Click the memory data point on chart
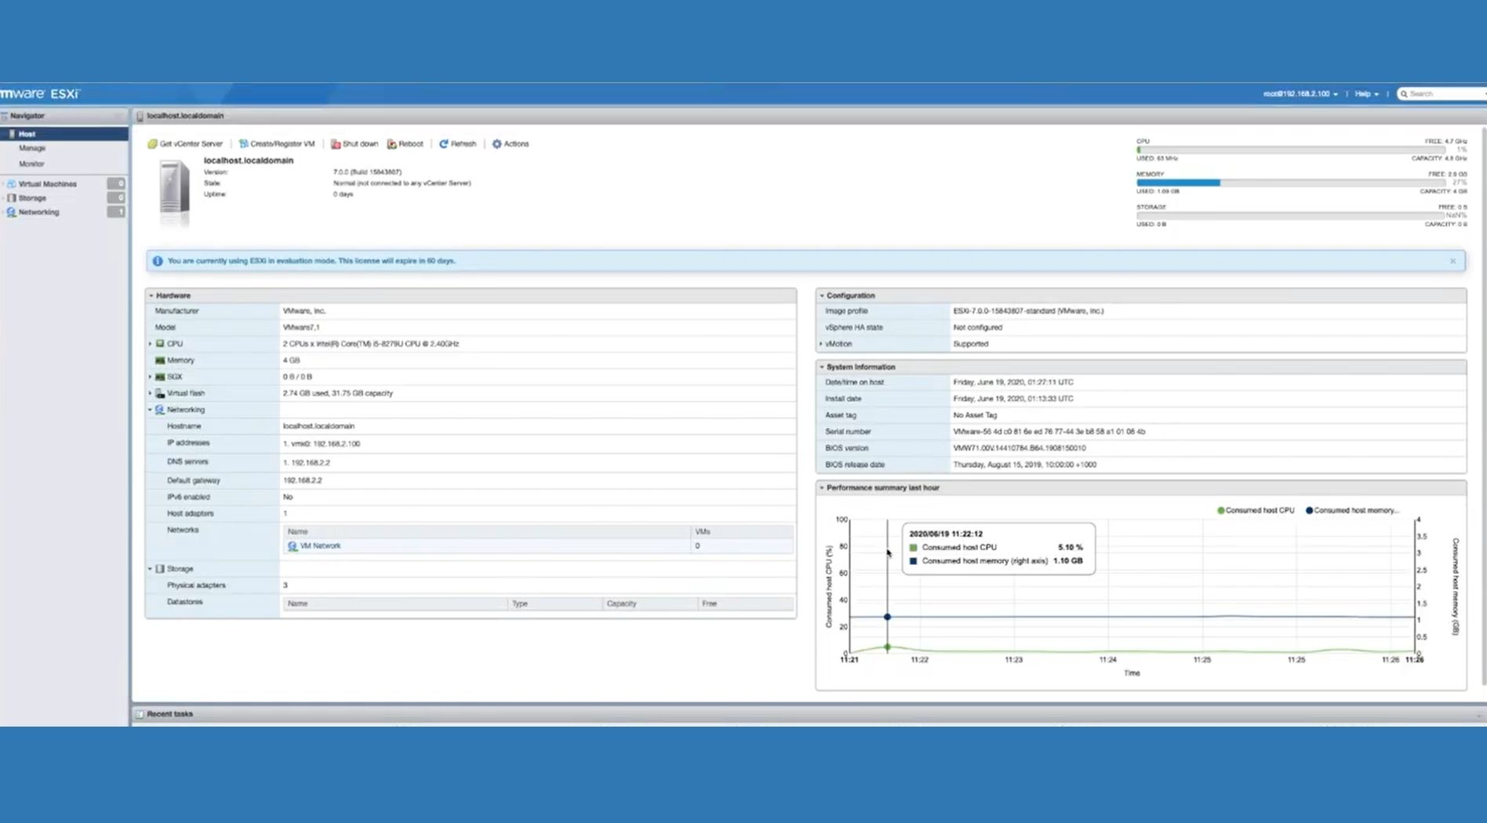This screenshot has height=823, width=1487. pyautogui.click(x=887, y=617)
